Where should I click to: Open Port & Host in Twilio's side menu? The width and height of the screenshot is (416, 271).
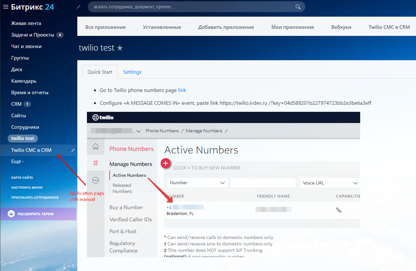tap(123, 231)
